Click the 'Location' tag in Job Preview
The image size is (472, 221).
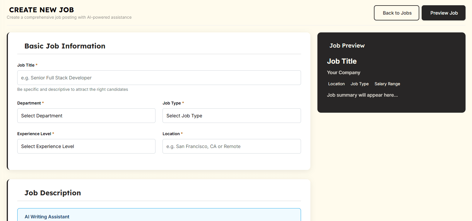[x=336, y=84]
